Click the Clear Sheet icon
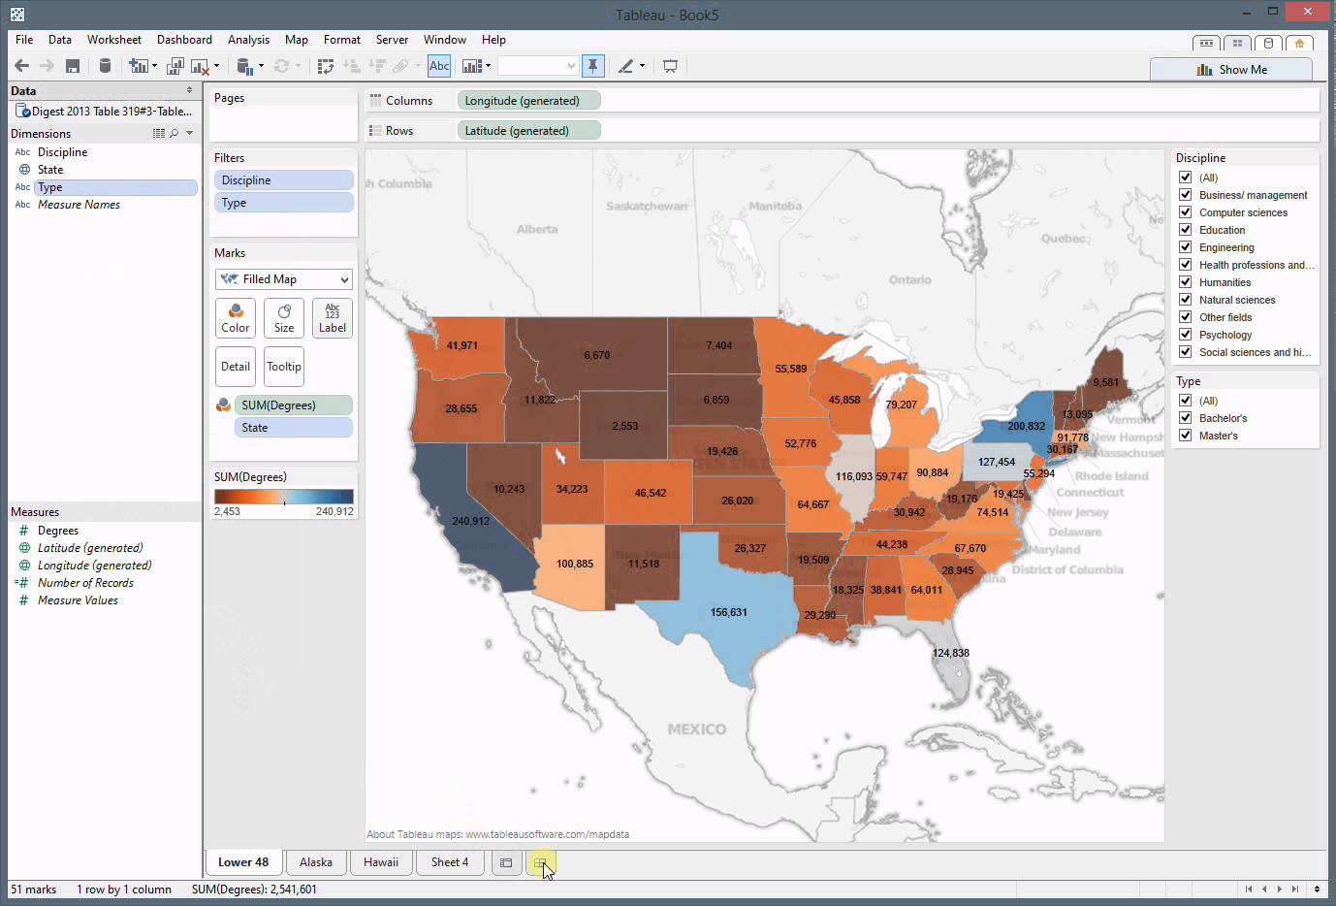 pos(200,66)
